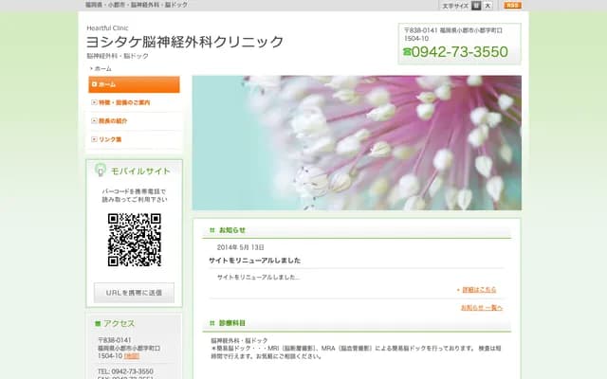The image size is (607, 379).
Task: Click the mobile site QR code
Action: [x=134, y=240]
